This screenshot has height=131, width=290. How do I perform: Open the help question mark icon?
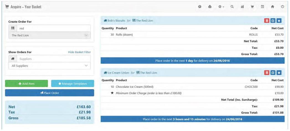pyautogui.click(x=200, y=7)
